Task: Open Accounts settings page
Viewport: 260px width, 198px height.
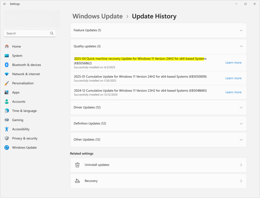Action: (x=19, y=102)
